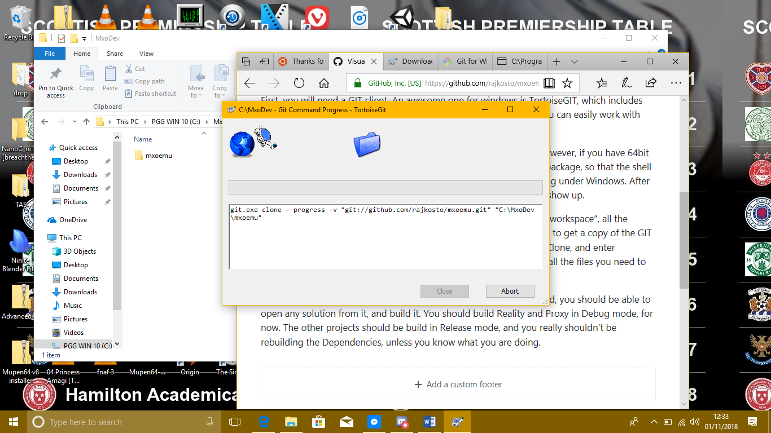Add page to favorites star icon
The image size is (771, 433).
point(567,83)
